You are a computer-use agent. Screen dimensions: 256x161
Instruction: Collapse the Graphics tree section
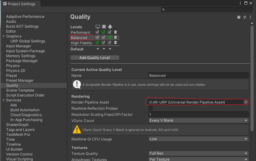click(x=3, y=36)
